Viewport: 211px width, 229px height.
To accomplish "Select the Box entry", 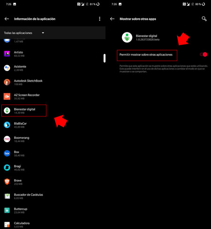I will point(53,153).
